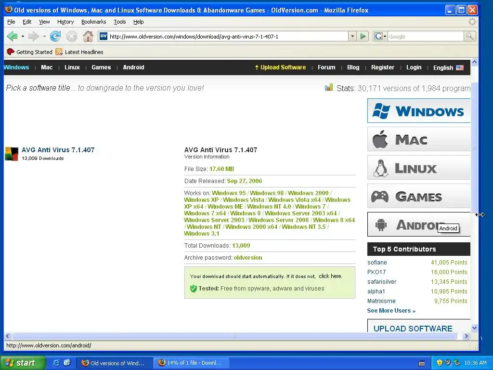Open the Blog link
Screen dimensions: 493x370
pos(353,67)
